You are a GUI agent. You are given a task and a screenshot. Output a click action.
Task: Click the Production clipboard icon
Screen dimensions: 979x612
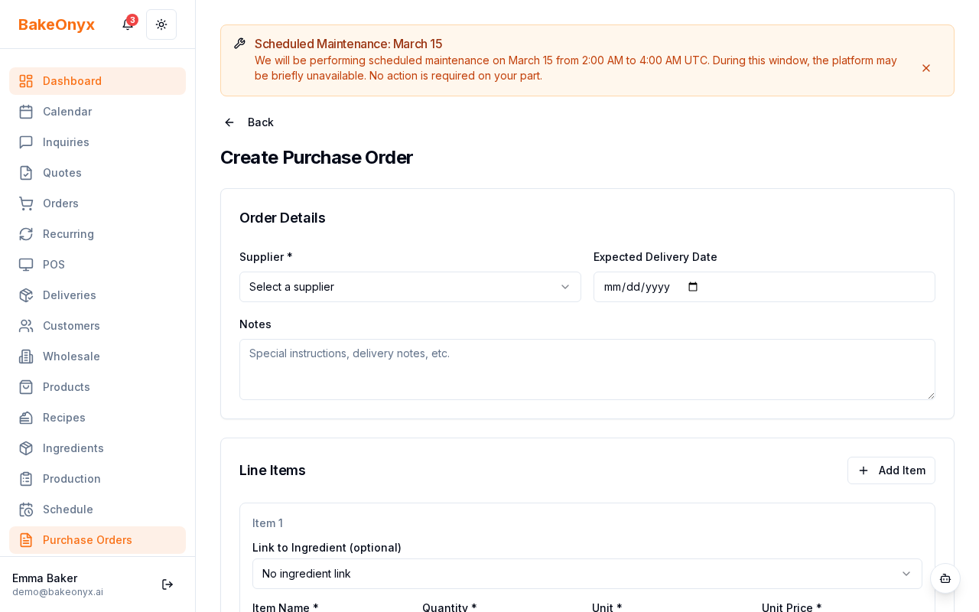pos(26,479)
